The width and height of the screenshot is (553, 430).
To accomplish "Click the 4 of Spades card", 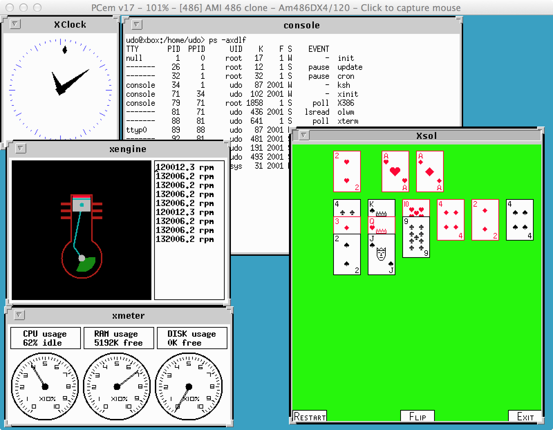I will (x=519, y=220).
